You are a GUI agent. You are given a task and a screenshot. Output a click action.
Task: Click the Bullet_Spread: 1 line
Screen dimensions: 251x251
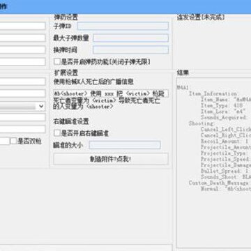click(225, 171)
